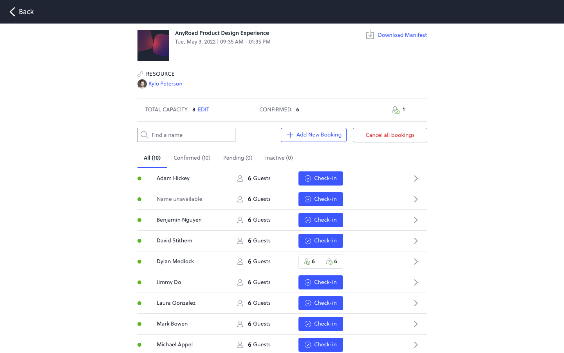This screenshot has width=564, height=353.
Task: Edit the total capacity value
Action: pyautogui.click(x=202, y=109)
